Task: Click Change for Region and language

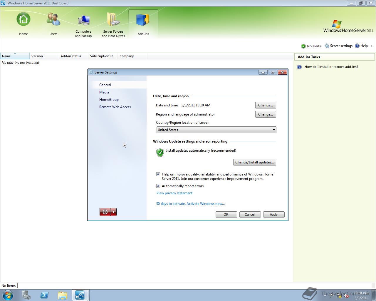Action: pyautogui.click(x=266, y=114)
